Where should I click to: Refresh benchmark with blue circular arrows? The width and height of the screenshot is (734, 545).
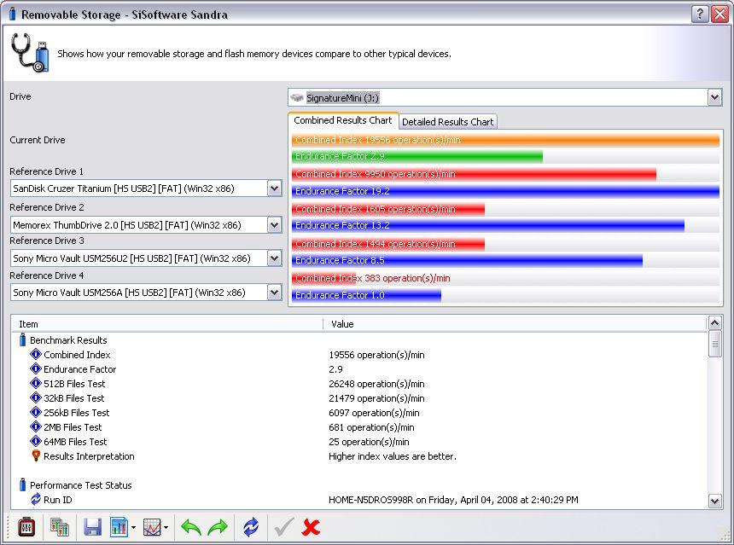click(x=251, y=527)
